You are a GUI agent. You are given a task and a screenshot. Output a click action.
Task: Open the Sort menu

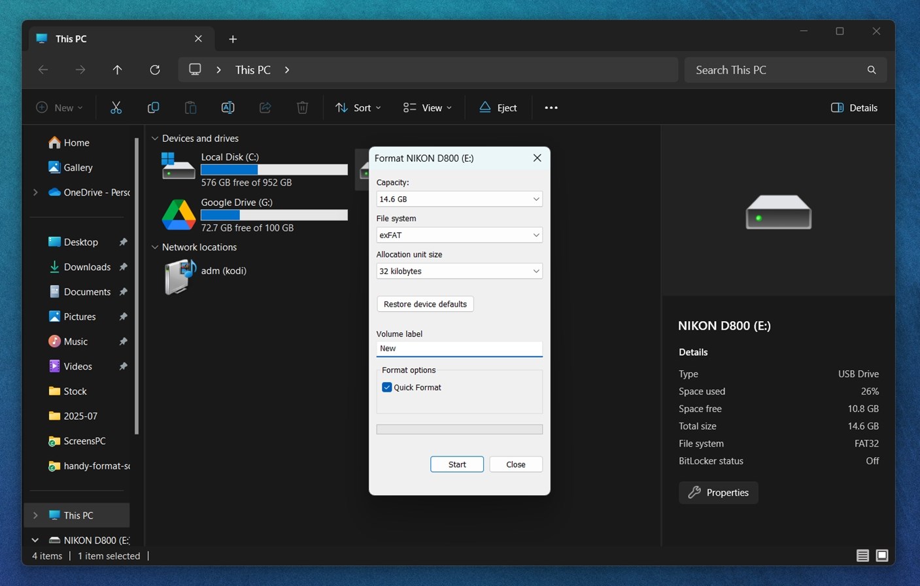pos(358,108)
